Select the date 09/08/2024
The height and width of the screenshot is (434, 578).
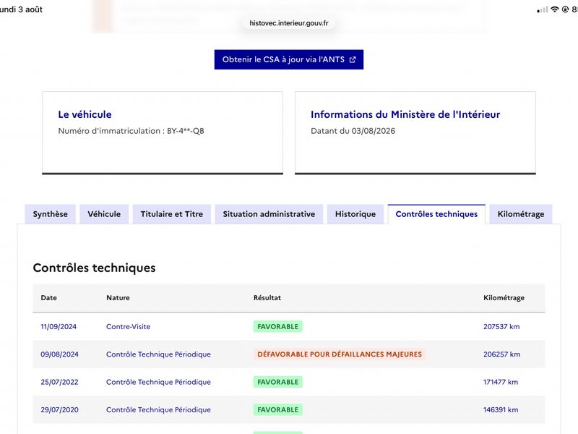[x=59, y=354]
